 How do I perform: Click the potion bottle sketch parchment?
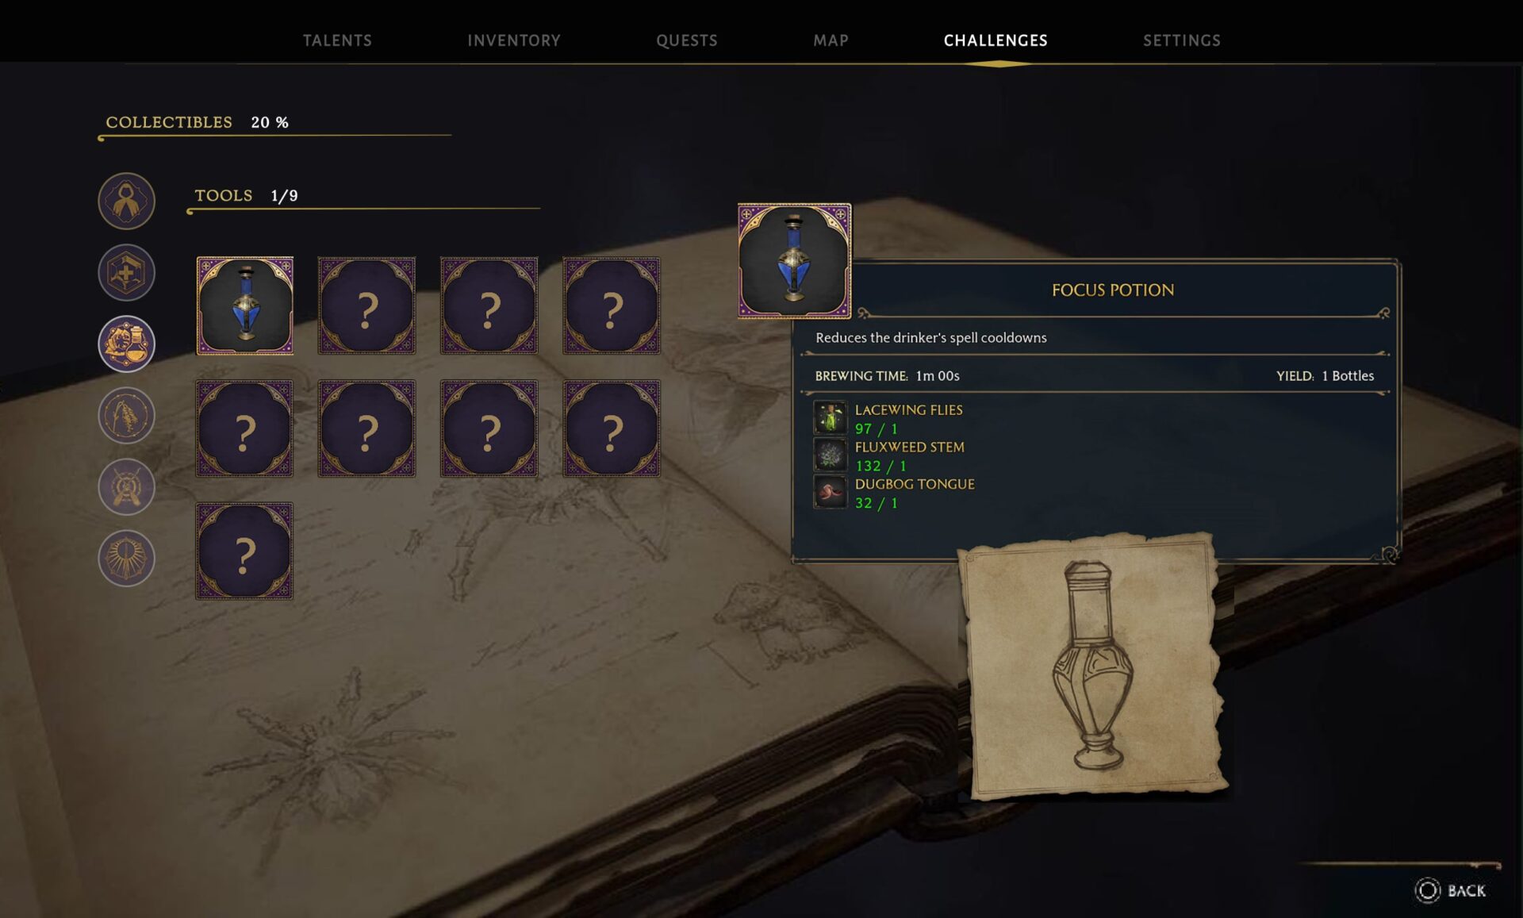click(x=1093, y=665)
